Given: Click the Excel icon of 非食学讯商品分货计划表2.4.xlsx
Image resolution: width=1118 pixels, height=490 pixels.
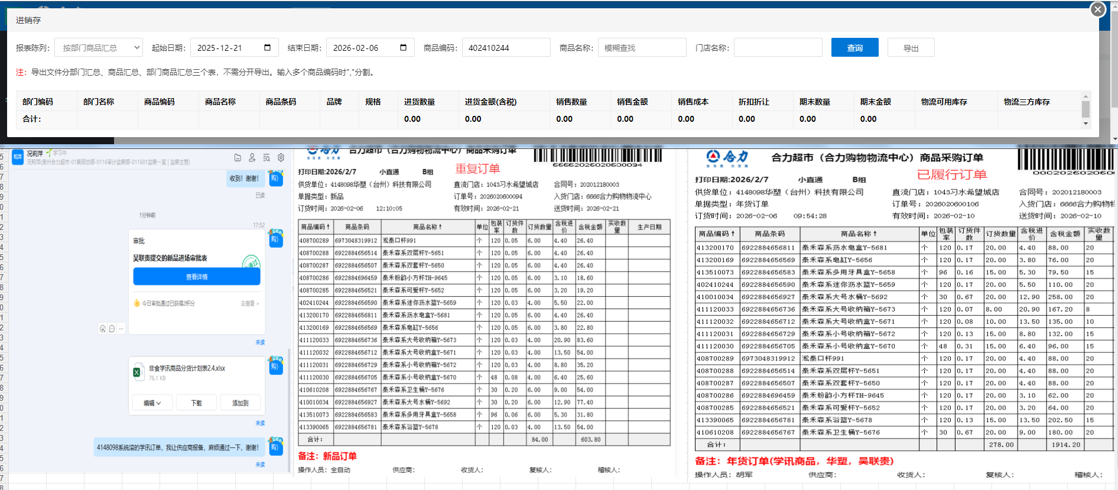Looking at the screenshot, I should 137,372.
